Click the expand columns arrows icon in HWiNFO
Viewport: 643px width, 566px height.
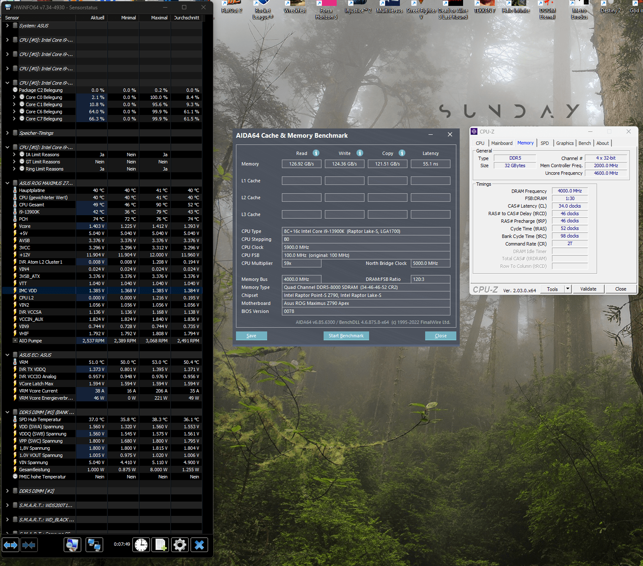11,545
